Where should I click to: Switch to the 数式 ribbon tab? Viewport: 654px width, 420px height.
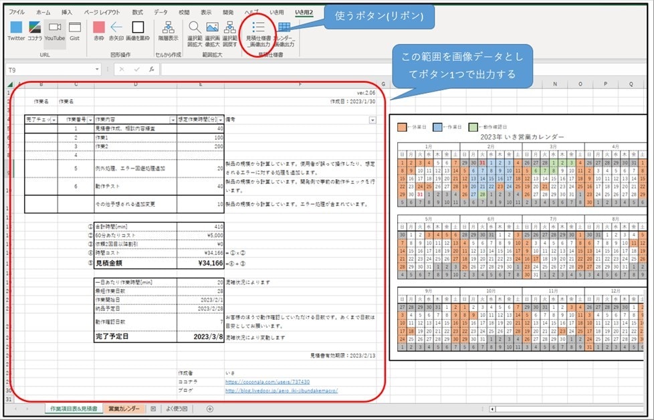click(x=137, y=13)
